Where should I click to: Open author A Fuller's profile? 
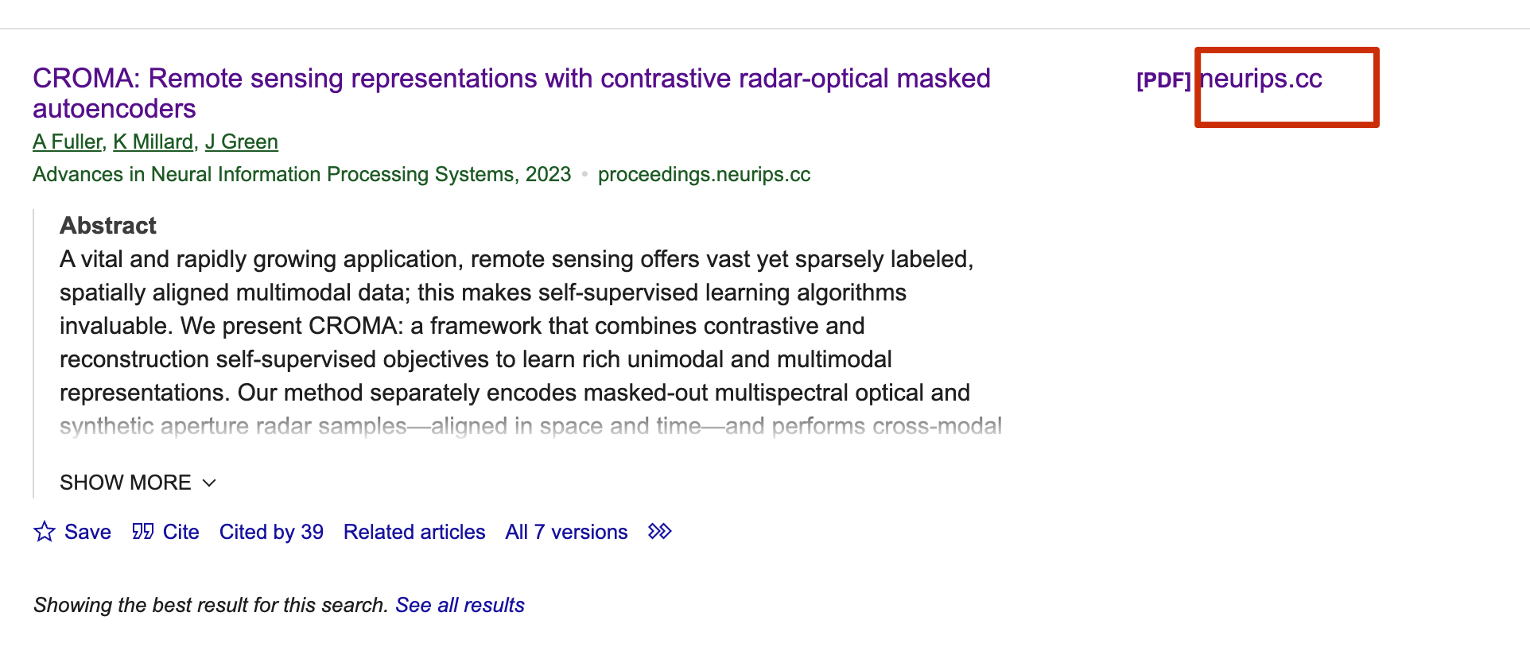68,142
